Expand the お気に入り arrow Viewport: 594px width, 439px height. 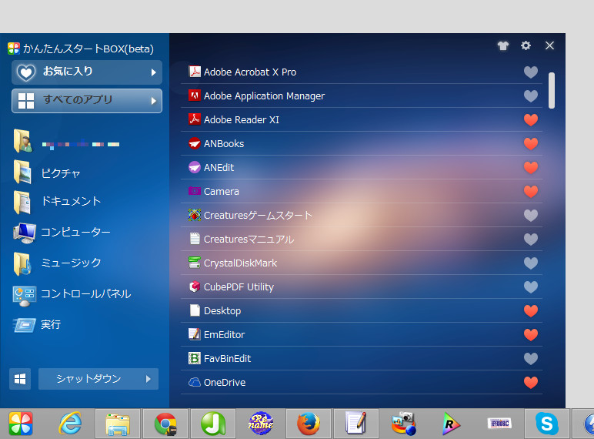point(153,72)
